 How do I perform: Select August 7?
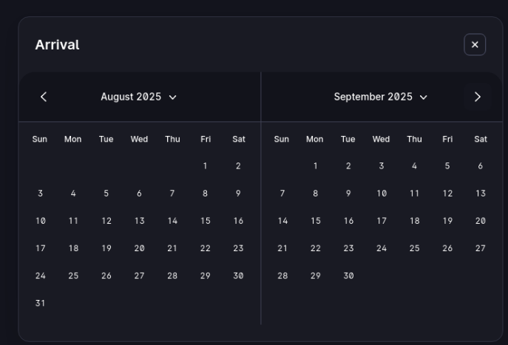coord(172,194)
